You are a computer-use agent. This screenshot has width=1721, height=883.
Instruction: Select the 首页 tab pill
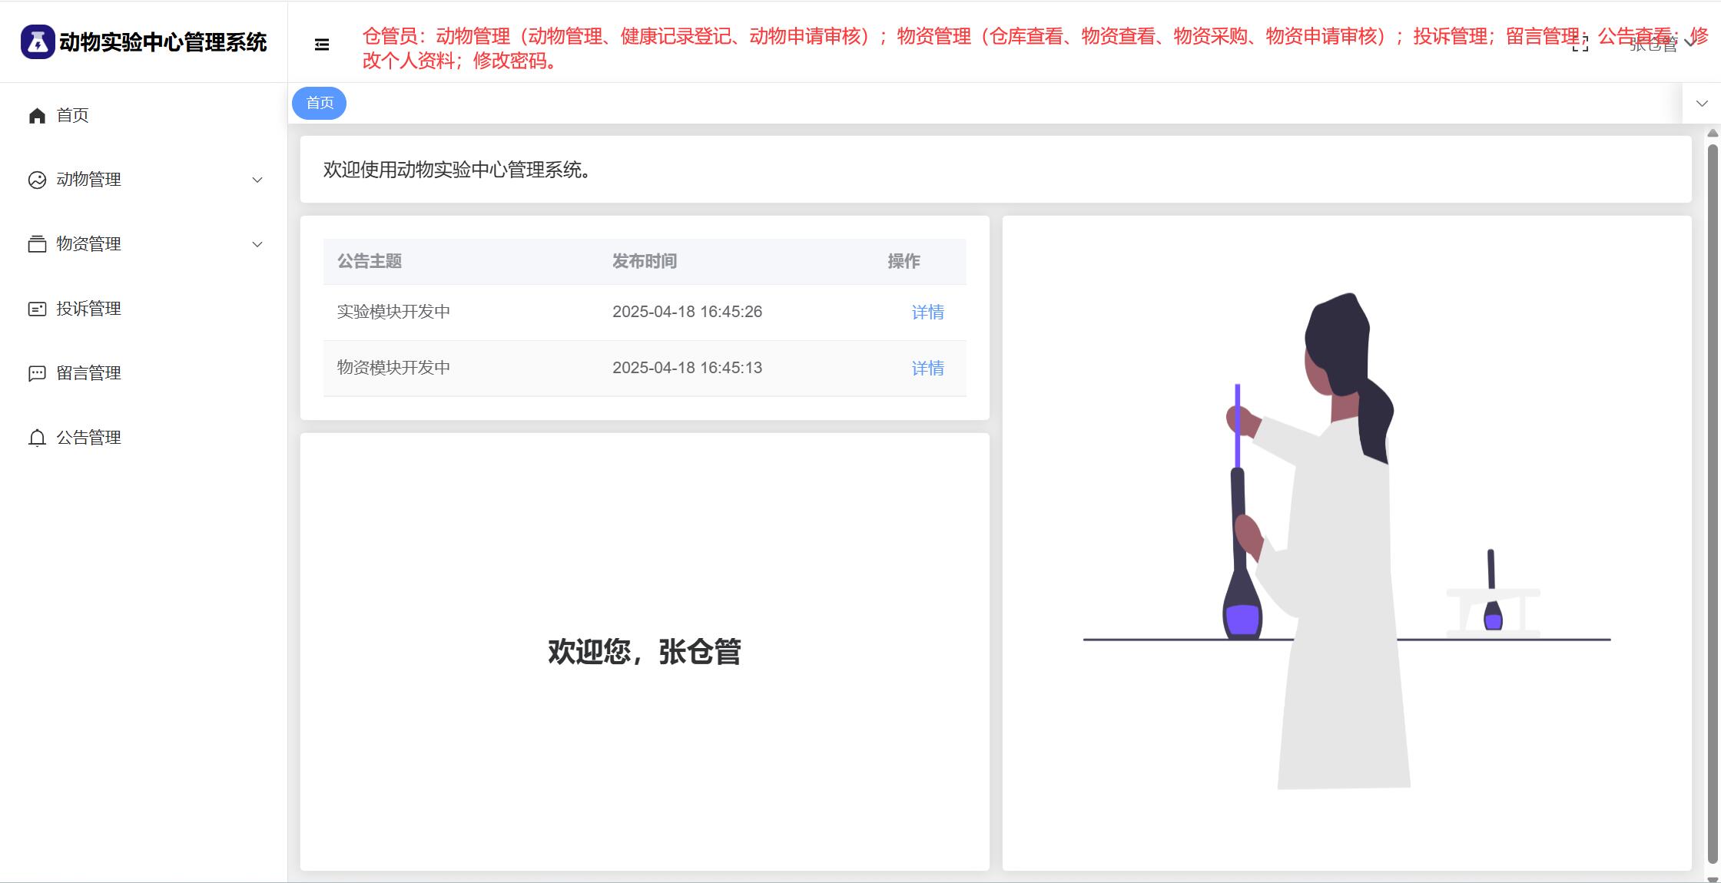(320, 103)
